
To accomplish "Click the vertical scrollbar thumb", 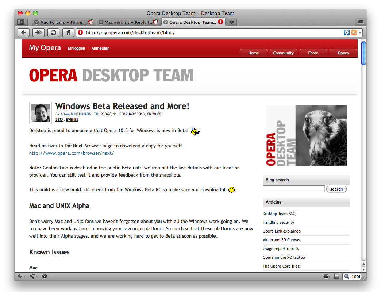I will 363,53.
